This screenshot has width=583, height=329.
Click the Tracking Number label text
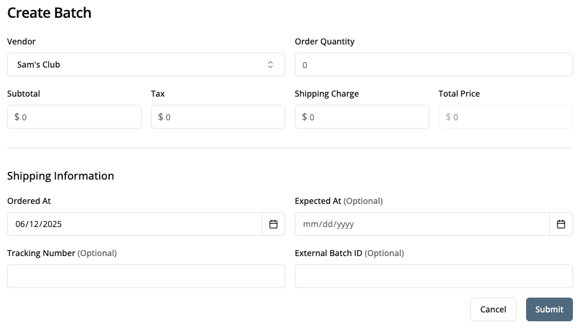tap(42, 253)
